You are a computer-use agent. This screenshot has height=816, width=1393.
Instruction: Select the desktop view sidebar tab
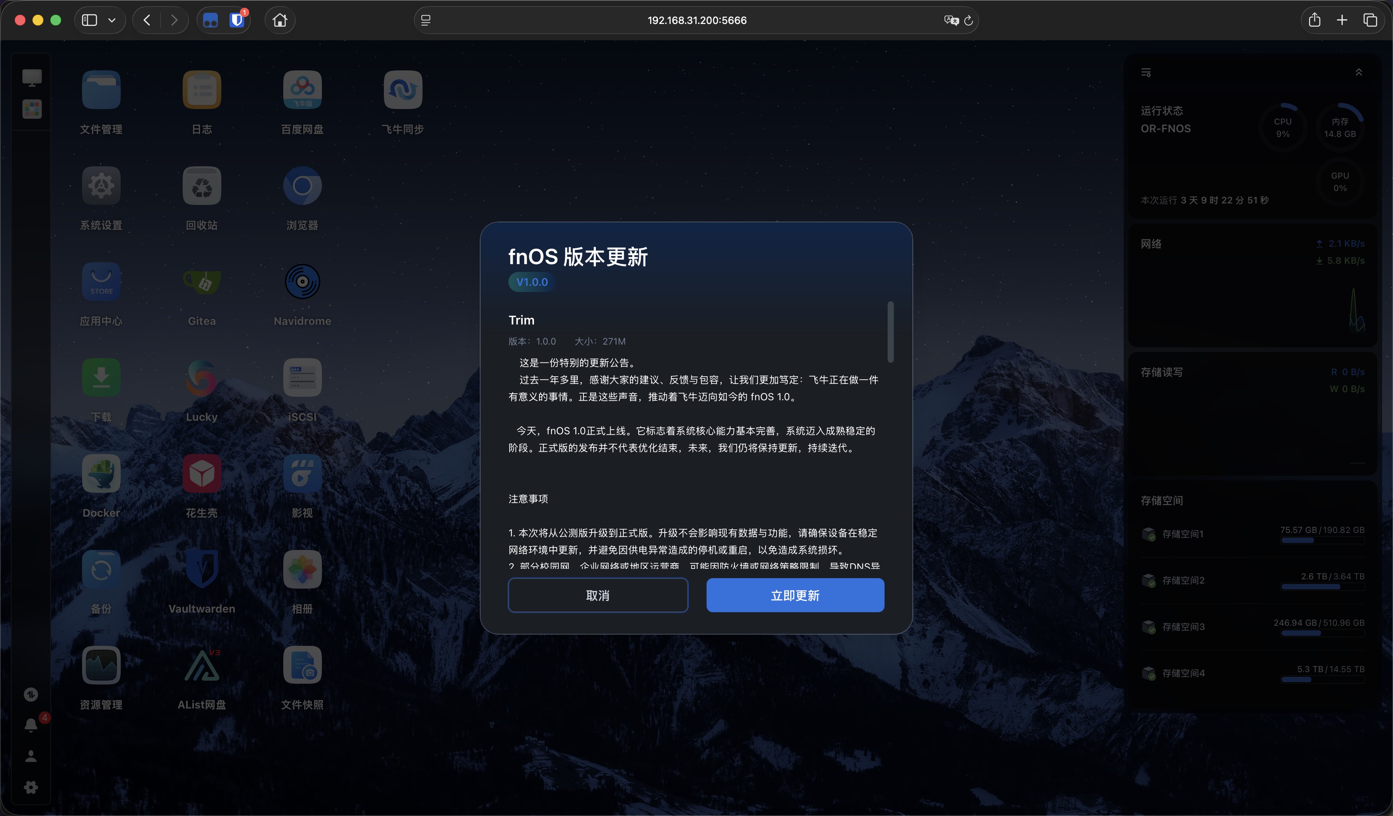tap(31, 77)
